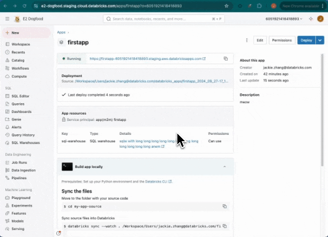Image resolution: width=328 pixels, height=237 pixels.
Task: Open SQL Warehouses in sidebar
Action: pos(25,143)
